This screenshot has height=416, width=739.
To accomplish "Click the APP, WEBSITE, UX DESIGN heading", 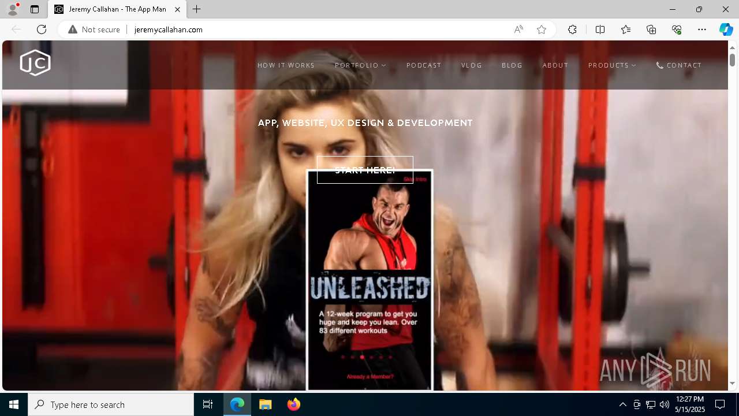I will pos(365,122).
